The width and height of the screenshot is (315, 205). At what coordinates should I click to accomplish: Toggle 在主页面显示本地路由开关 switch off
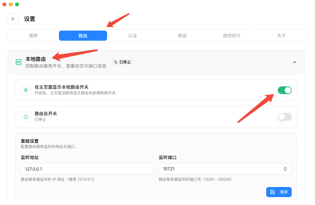pos(285,90)
